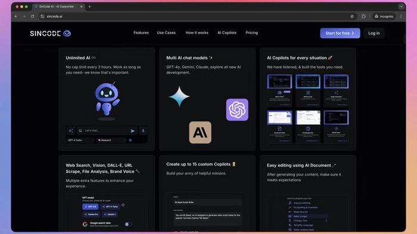Click the Let's chat input field
The width and height of the screenshot is (417, 234).
[106, 131]
